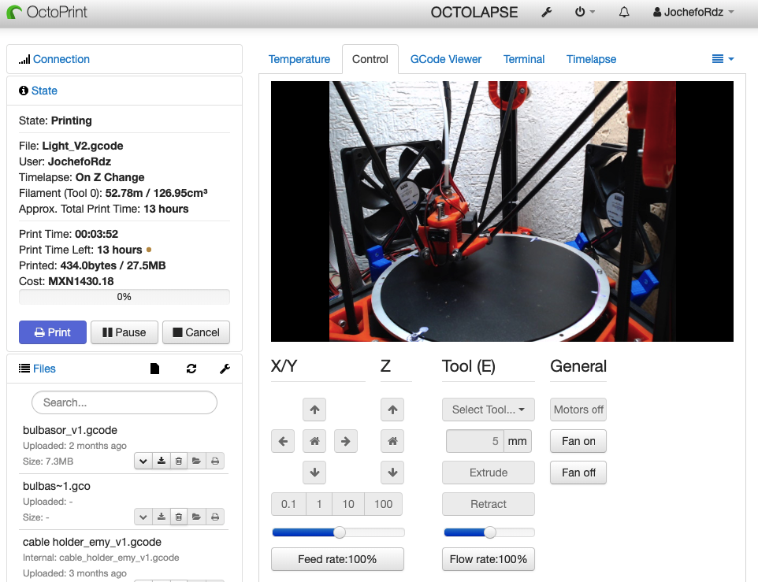Image resolution: width=758 pixels, height=582 pixels.
Task: Set jog distance to 0.1
Action: click(288, 504)
